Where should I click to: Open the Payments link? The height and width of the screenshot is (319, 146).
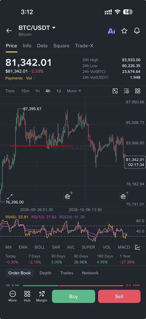pyautogui.click(x=14, y=78)
